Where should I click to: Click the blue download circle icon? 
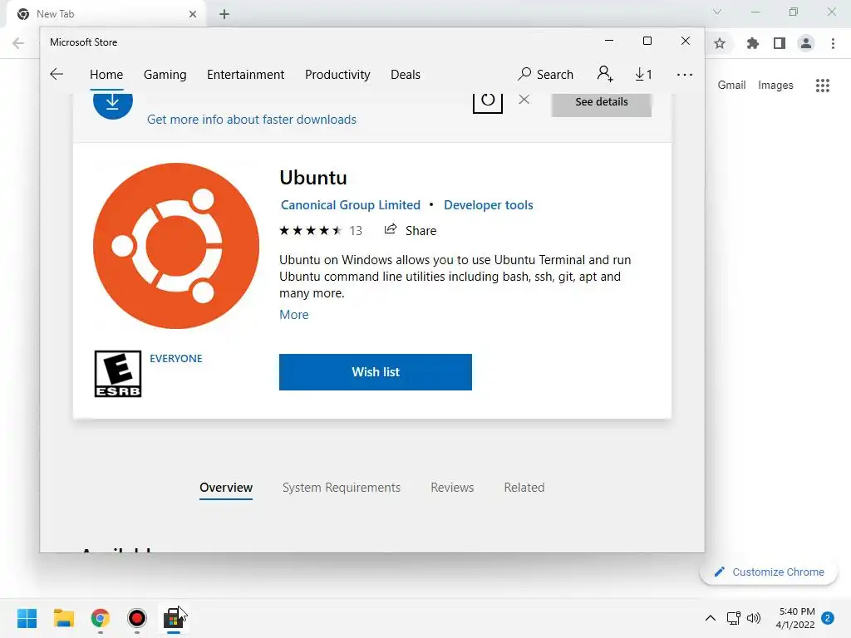[x=113, y=104]
